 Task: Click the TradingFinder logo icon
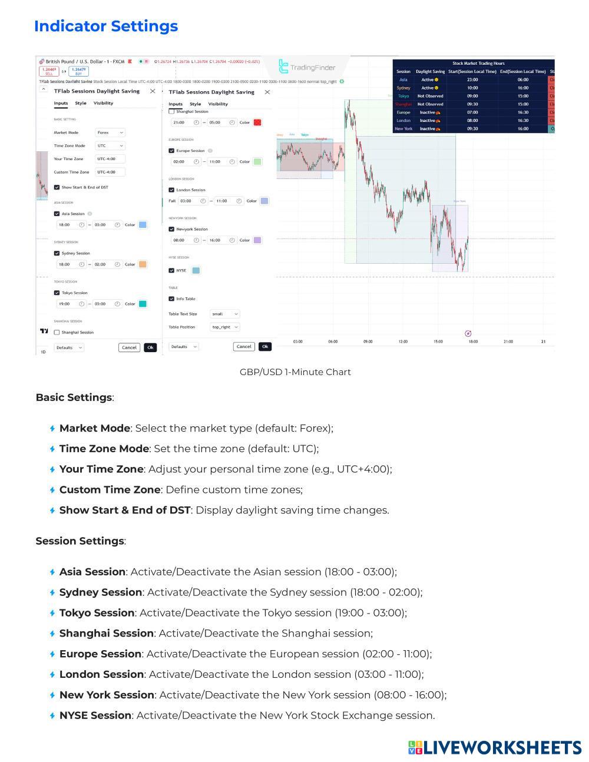[x=283, y=67]
